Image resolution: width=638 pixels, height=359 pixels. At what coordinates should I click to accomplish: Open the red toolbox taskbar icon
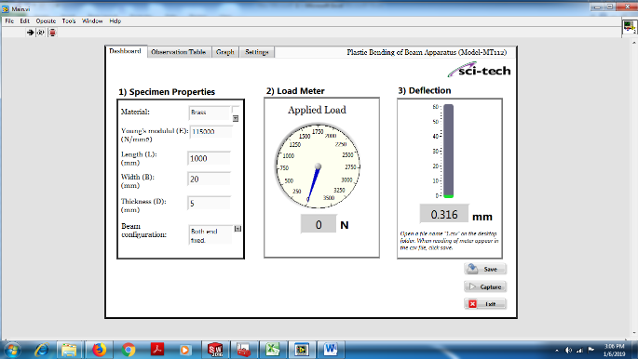[x=243, y=350]
